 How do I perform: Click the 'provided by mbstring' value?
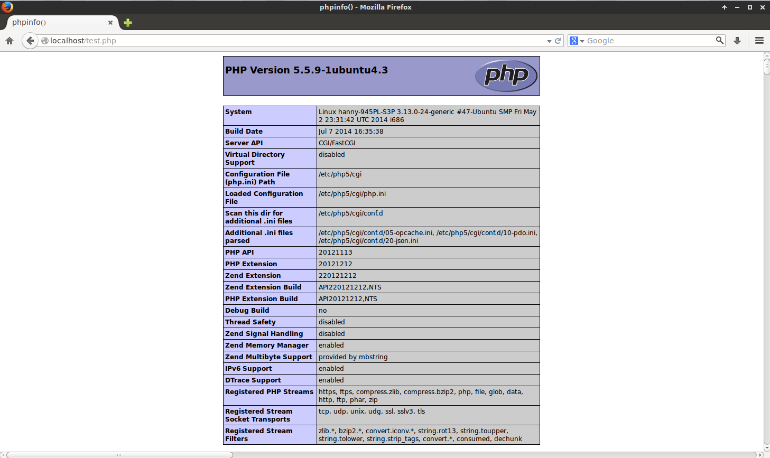tap(353, 357)
